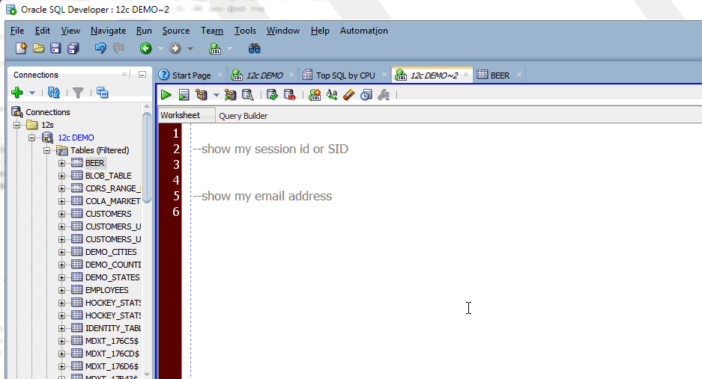Switch to the Top SQL by CPU tab
702x379 pixels.
[345, 75]
